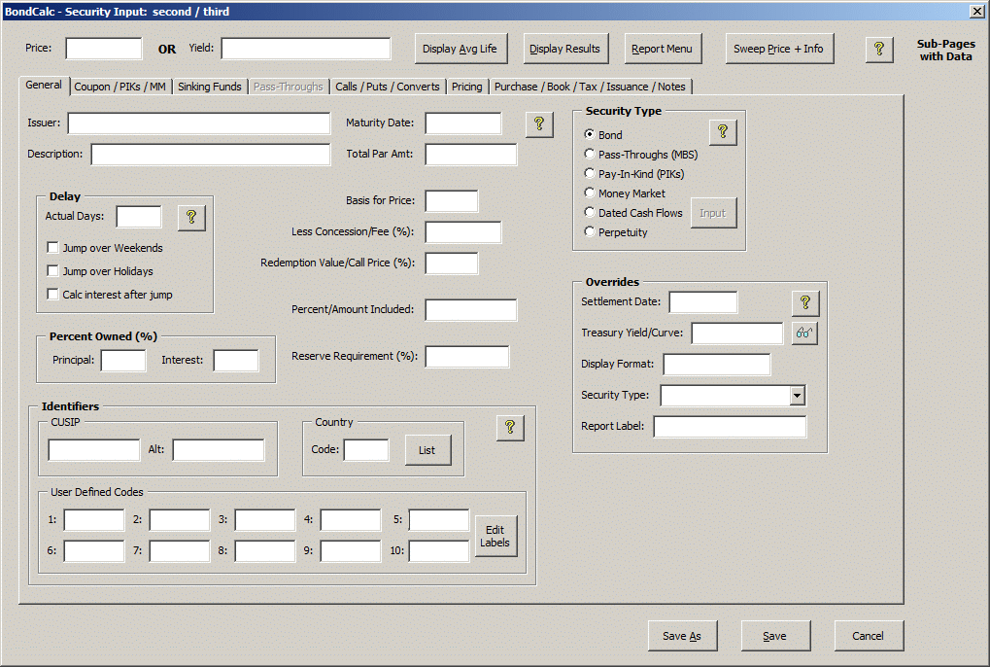The image size is (990, 667).
Task: Click the Edit Labels button
Action: [x=495, y=536]
